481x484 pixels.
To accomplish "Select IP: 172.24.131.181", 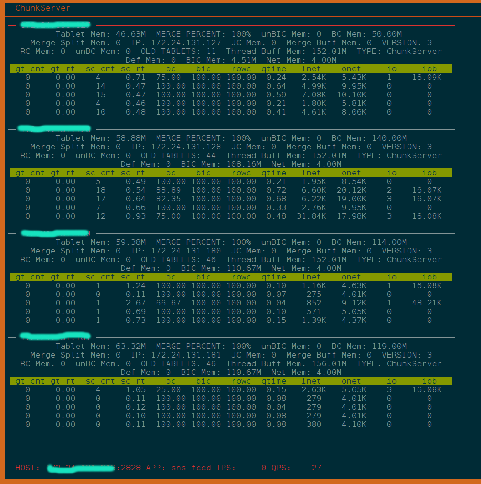I will (x=176, y=355).
